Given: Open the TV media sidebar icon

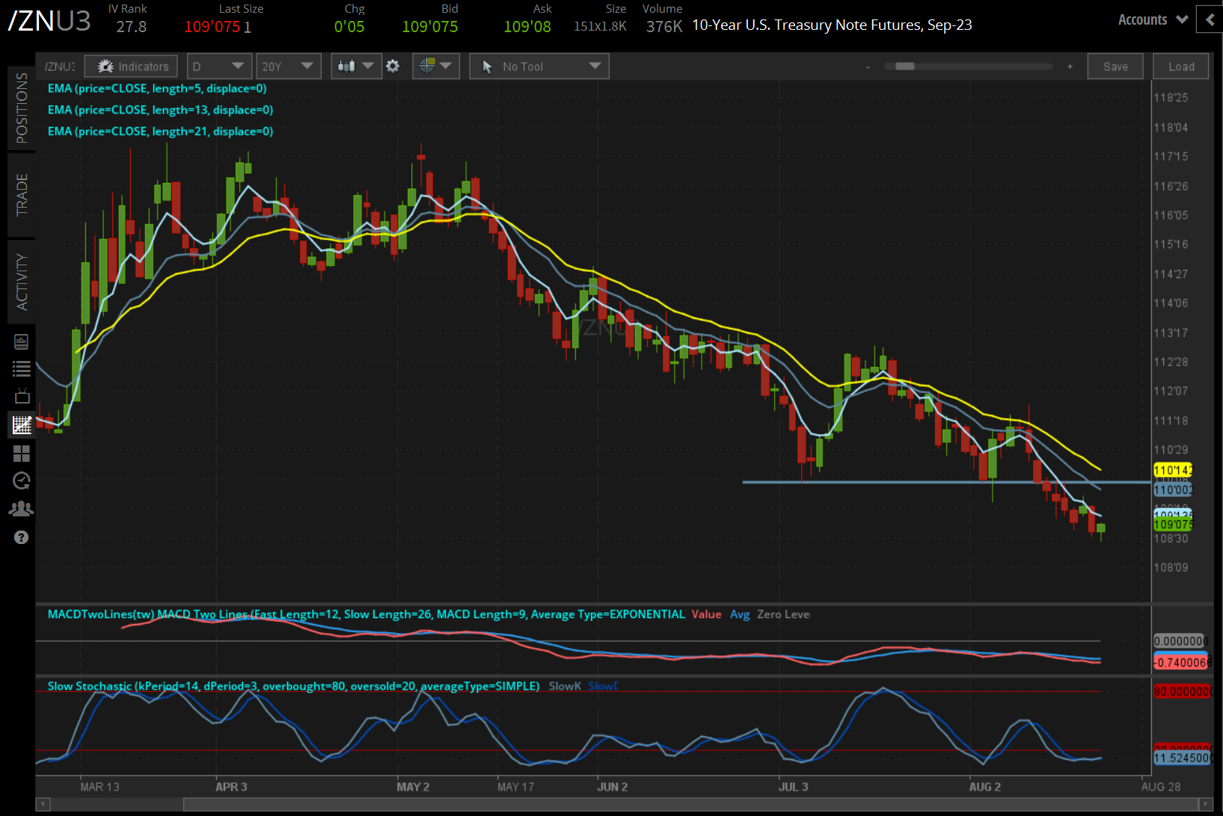Looking at the screenshot, I should [22, 396].
